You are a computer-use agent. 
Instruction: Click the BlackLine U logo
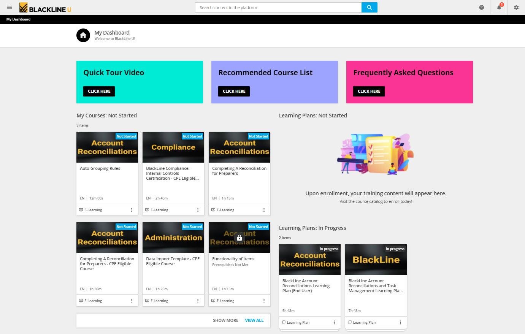tap(45, 8)
